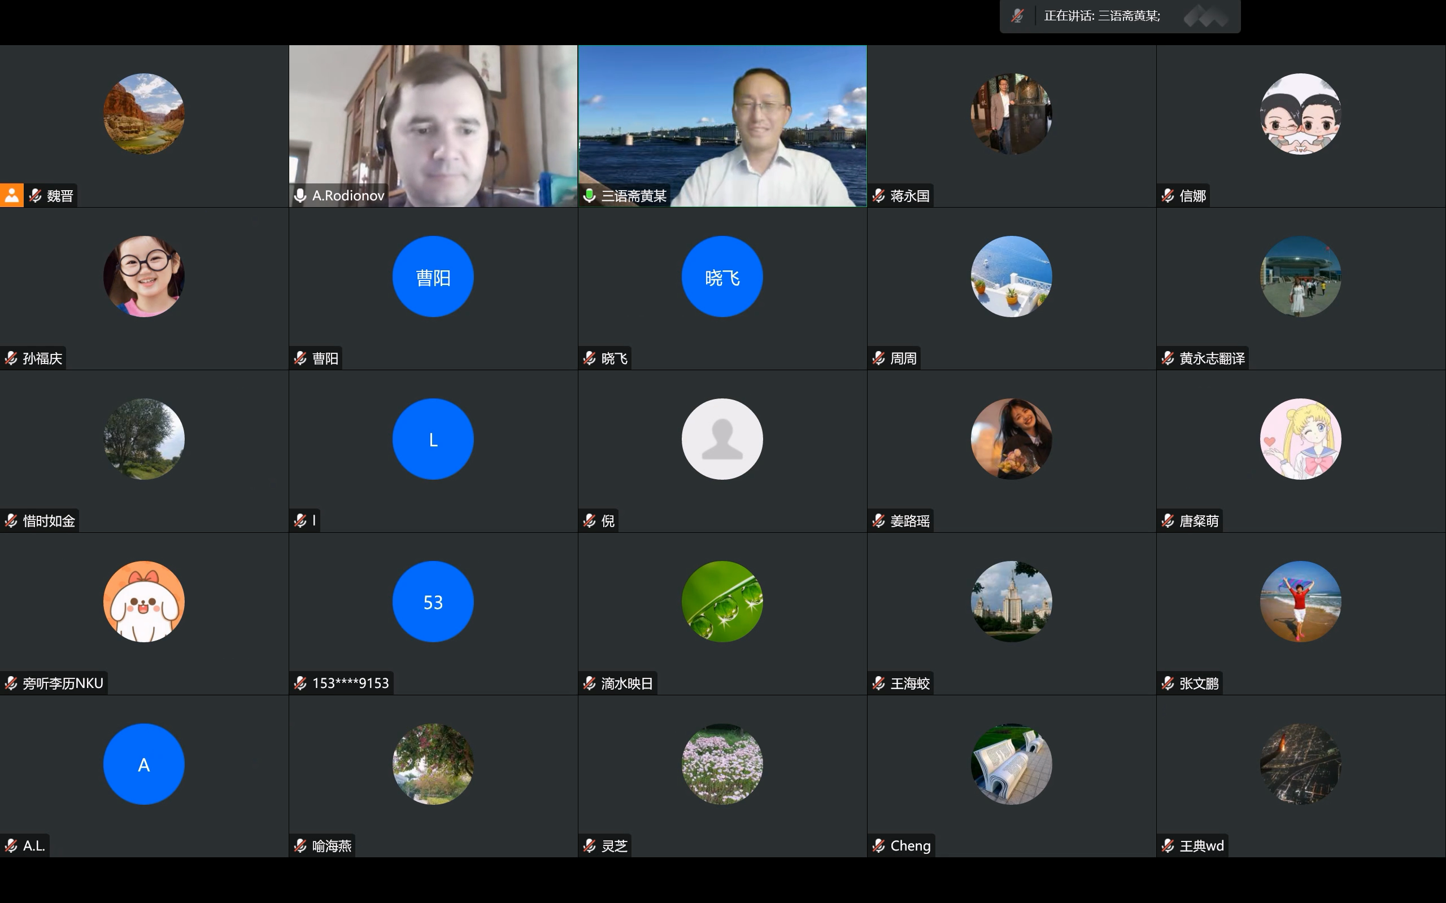Click the blue 曹阳 avatar circle
Screen dimensions: 1446x903
tap(433, 277)
